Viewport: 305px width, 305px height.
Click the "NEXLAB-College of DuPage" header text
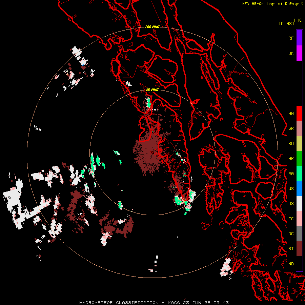[x=271, y=4]
